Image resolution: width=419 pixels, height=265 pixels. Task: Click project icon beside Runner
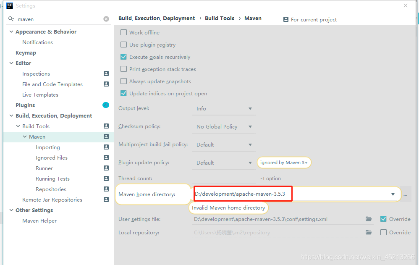(106, 168)
